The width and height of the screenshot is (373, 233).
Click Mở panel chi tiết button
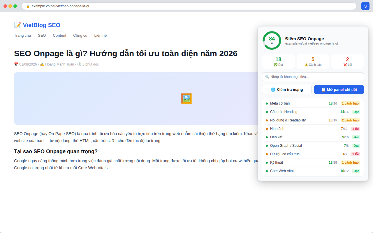[x=339, y=89]
